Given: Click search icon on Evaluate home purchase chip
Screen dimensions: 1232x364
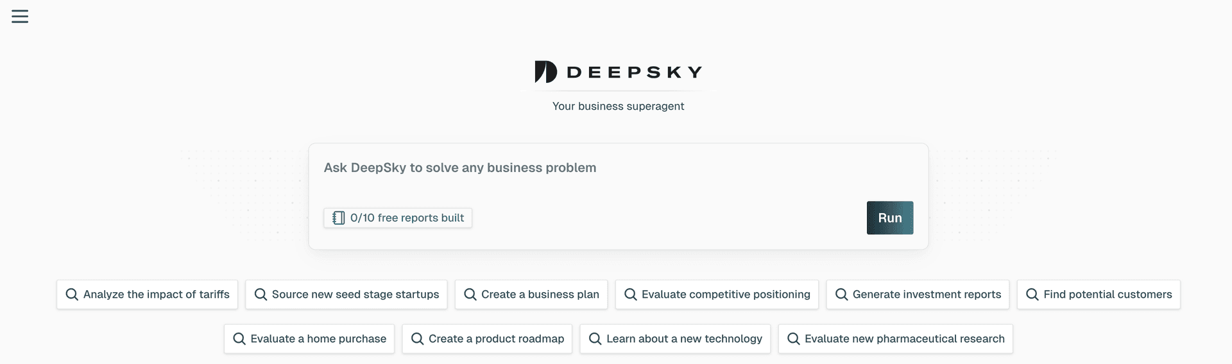Looking at the screenshot, I should (x=239, y=339).
